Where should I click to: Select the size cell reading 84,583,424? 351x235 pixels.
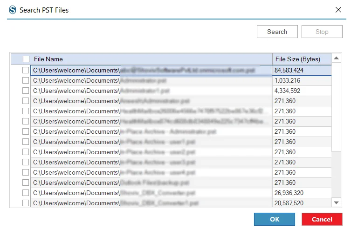point(302,70)
